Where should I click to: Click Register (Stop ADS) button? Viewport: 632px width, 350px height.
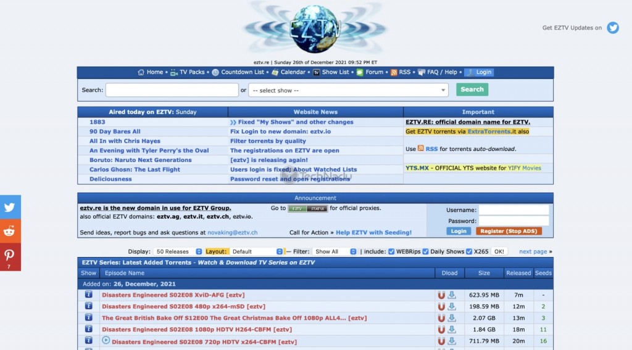509,231
